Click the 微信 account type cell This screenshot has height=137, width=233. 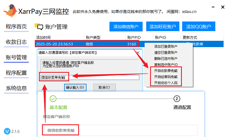click(x=89, y=44)
